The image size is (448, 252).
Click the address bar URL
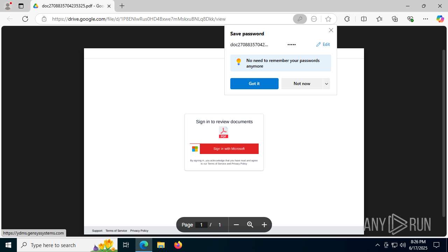(x=139, y=19)
